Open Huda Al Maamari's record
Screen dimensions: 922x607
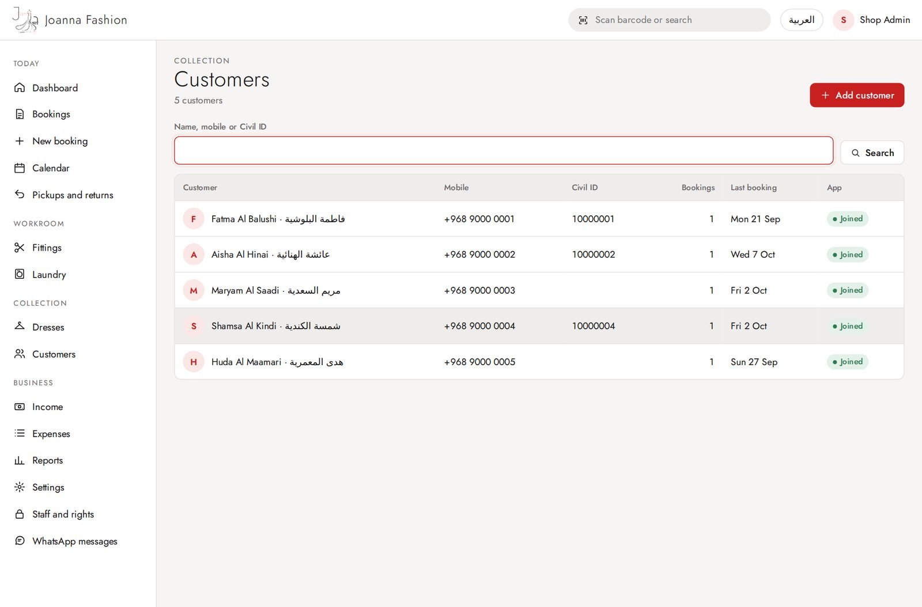[539, 362]
